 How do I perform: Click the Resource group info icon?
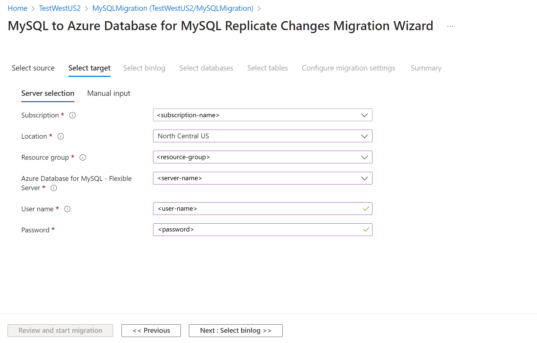click(83, 157)
